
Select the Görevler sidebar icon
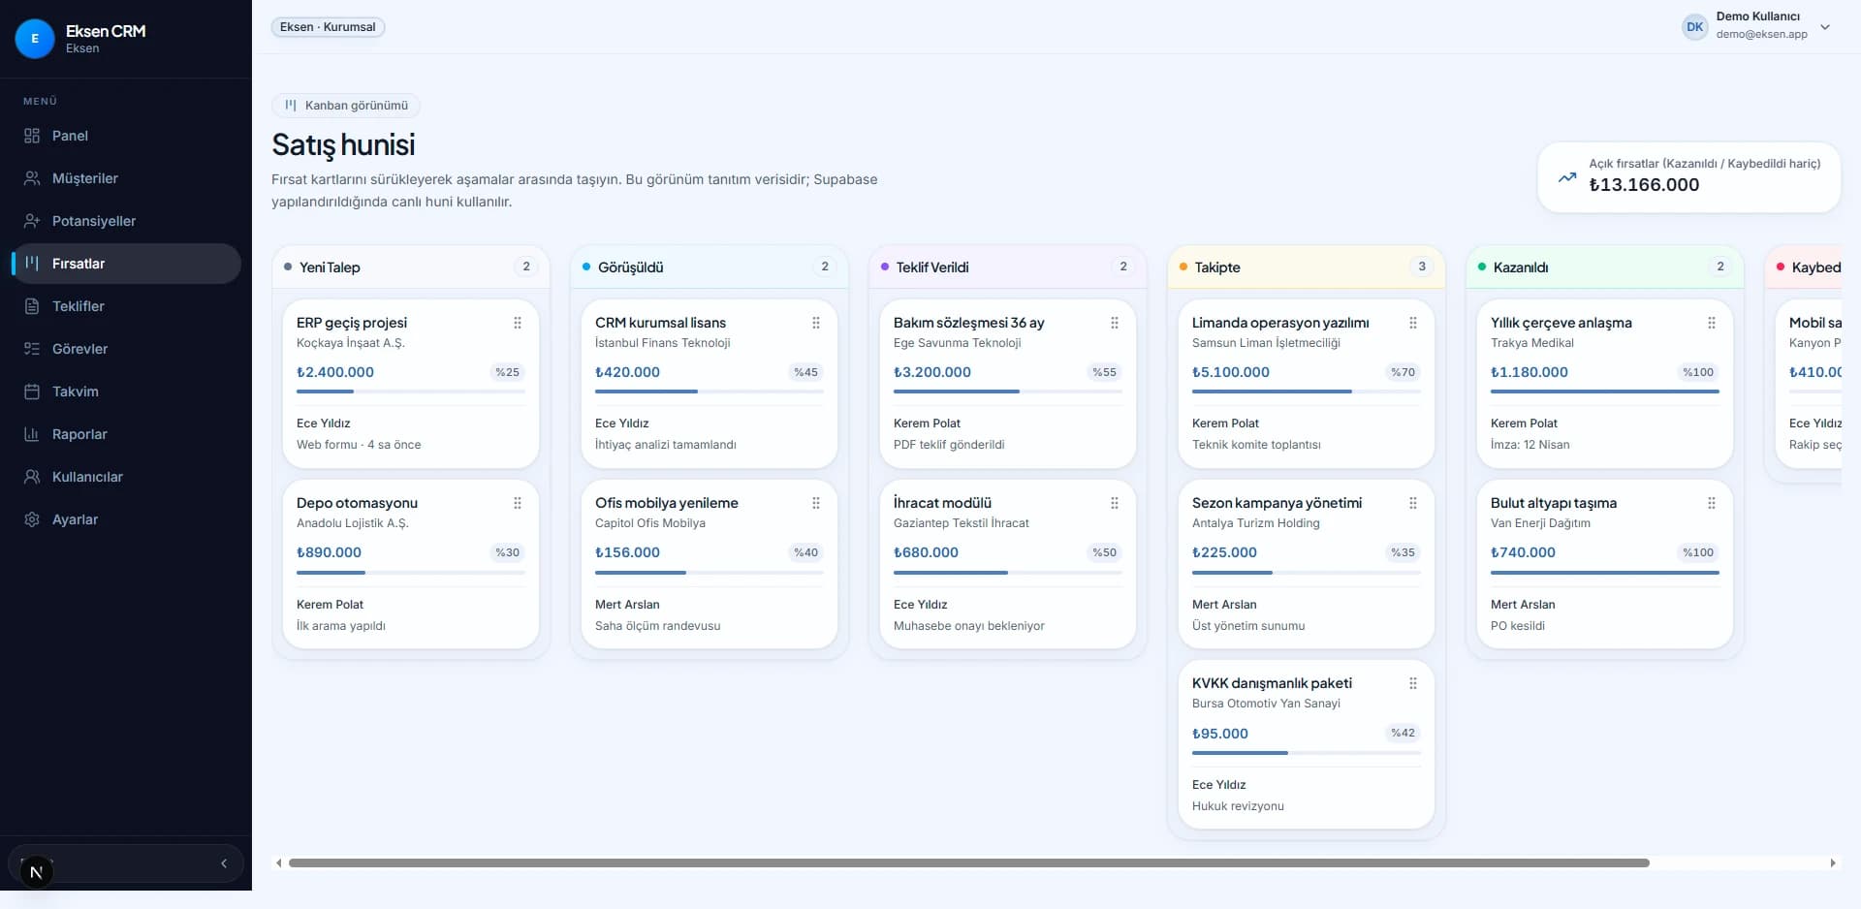pos(32,349)
